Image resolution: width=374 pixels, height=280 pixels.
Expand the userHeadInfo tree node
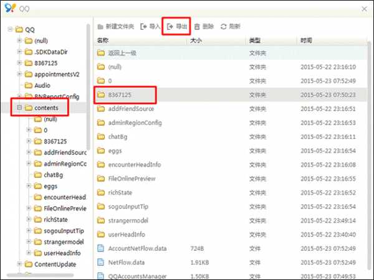(29, 253)
